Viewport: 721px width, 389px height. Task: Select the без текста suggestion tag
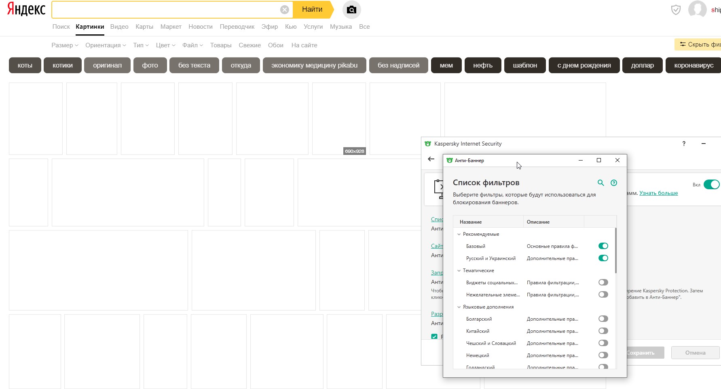[194, 65]
